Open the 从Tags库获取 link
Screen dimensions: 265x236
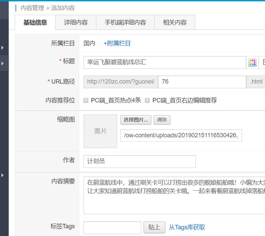(x=187, y=227)
